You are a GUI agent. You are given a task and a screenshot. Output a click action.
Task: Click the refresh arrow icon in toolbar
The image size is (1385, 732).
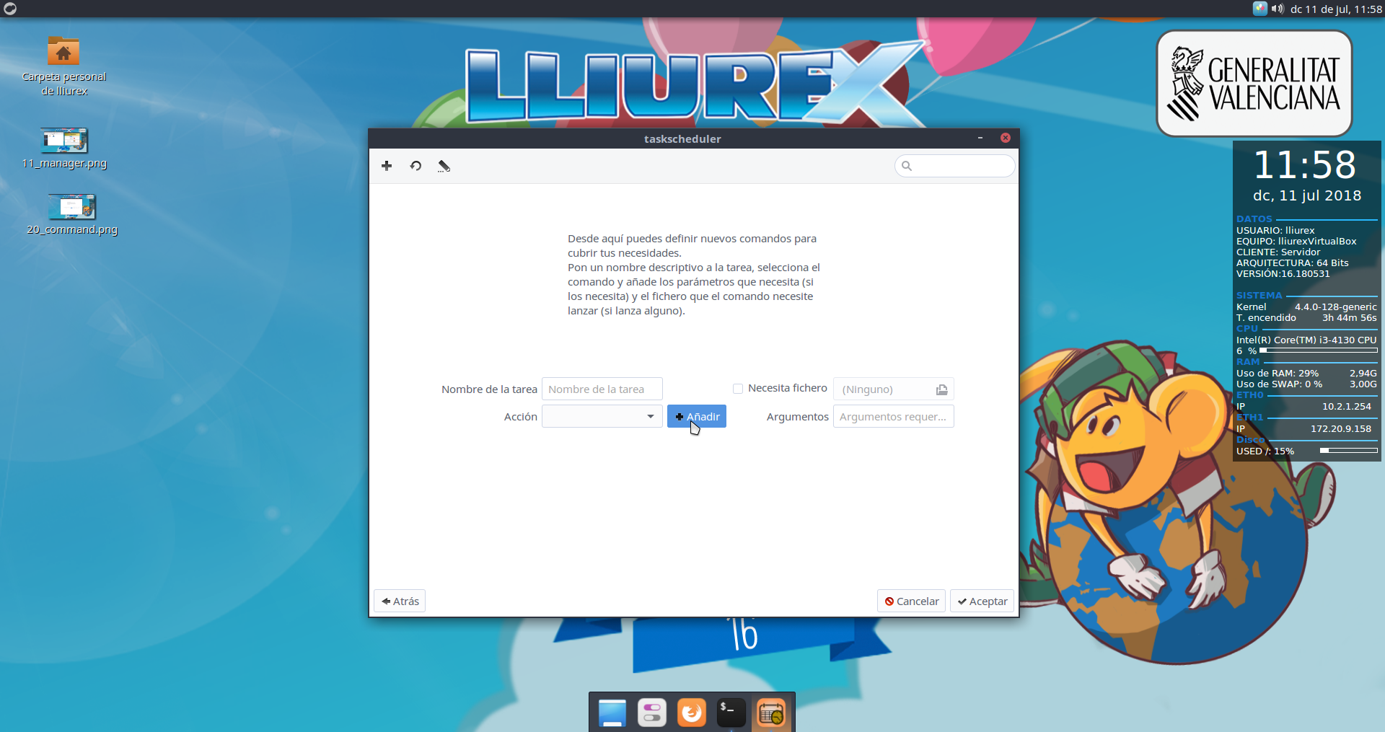coord(415,166)
